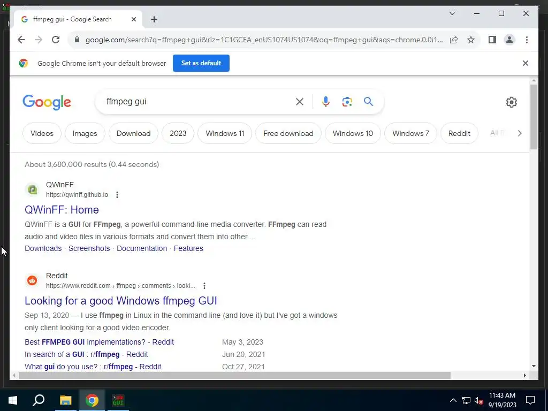The width and height of the screenshot is (548, 411).
Task: Open network status tray icon
Action: click(x=466, y=400)
